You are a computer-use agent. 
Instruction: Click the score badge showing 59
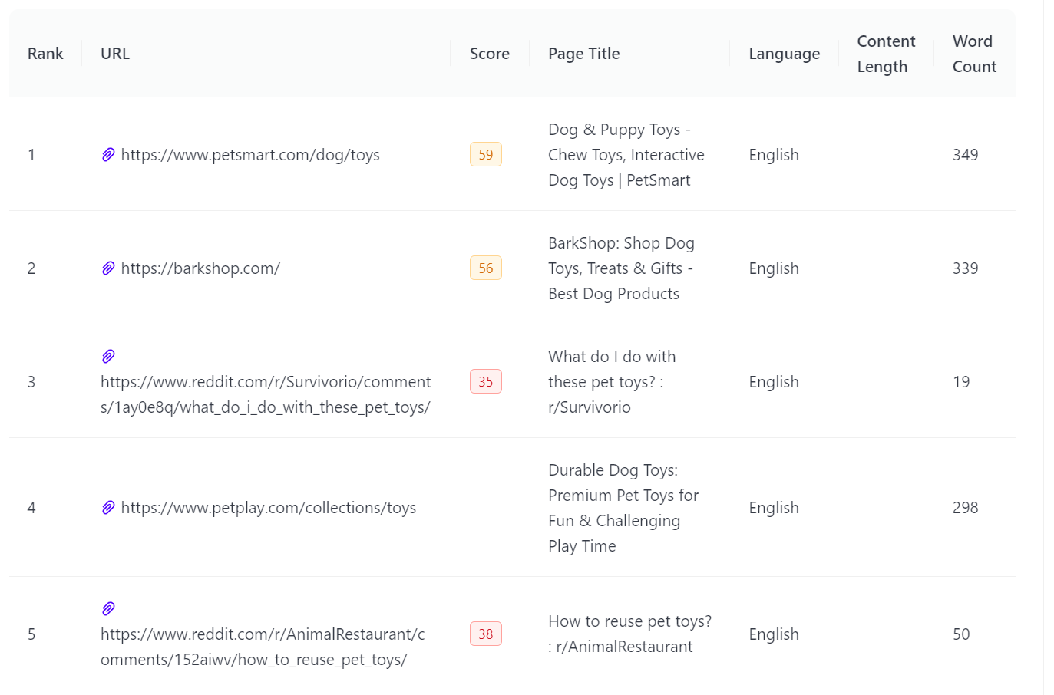click(x=486, y=154)
